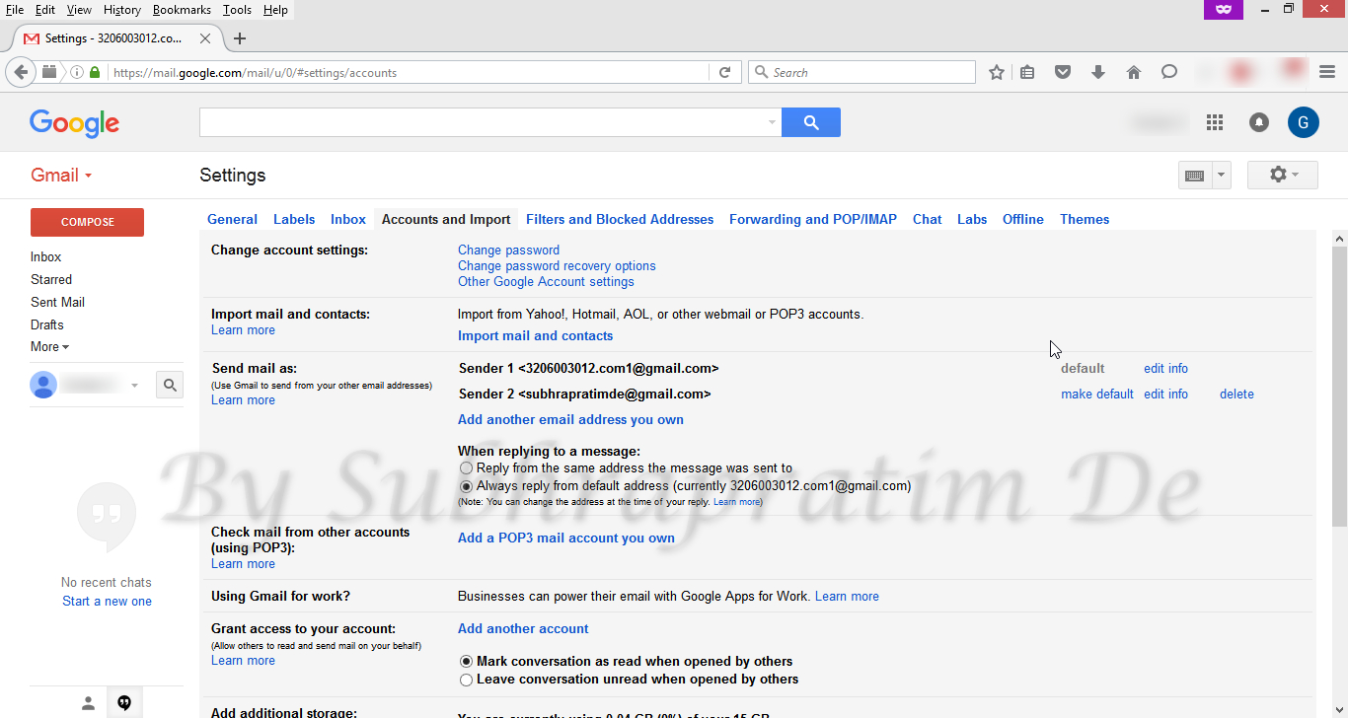
Task: Go to Firefox home icon
Action: 1134,72
